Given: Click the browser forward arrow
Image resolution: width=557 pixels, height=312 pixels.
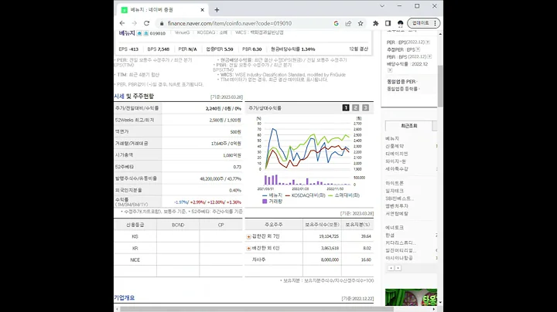Looking at the screenshot, I should tap(135, 23).
